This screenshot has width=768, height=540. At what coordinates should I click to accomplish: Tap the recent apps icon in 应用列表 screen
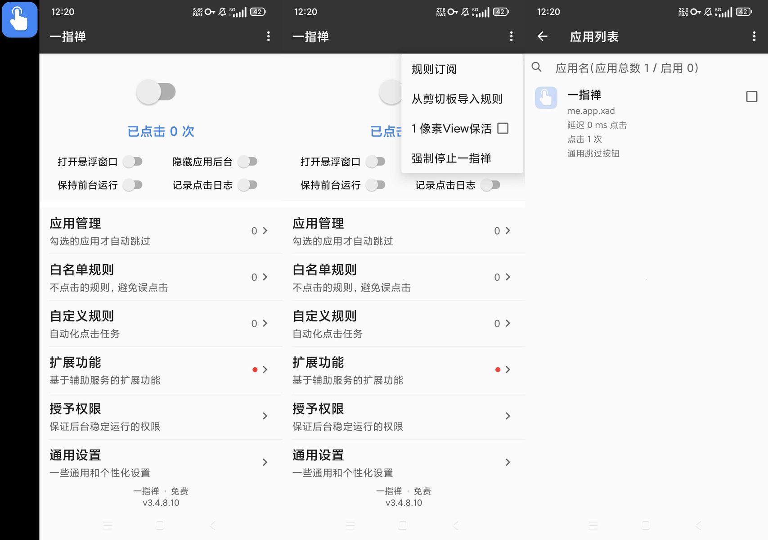pos(593,525)
